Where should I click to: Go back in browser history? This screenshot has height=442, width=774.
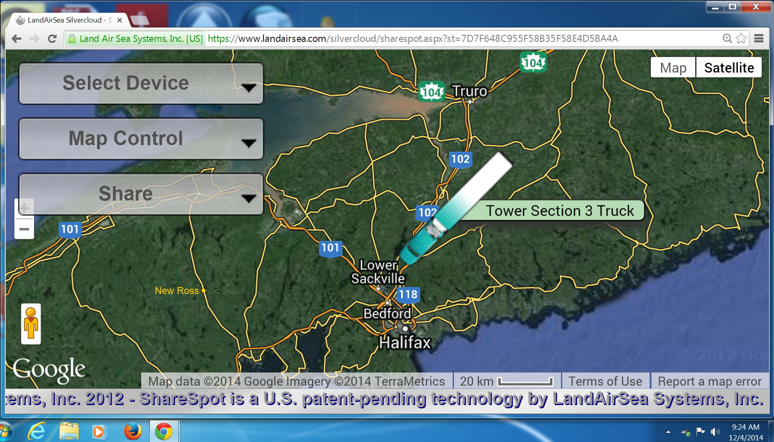[x=16, y=39]
